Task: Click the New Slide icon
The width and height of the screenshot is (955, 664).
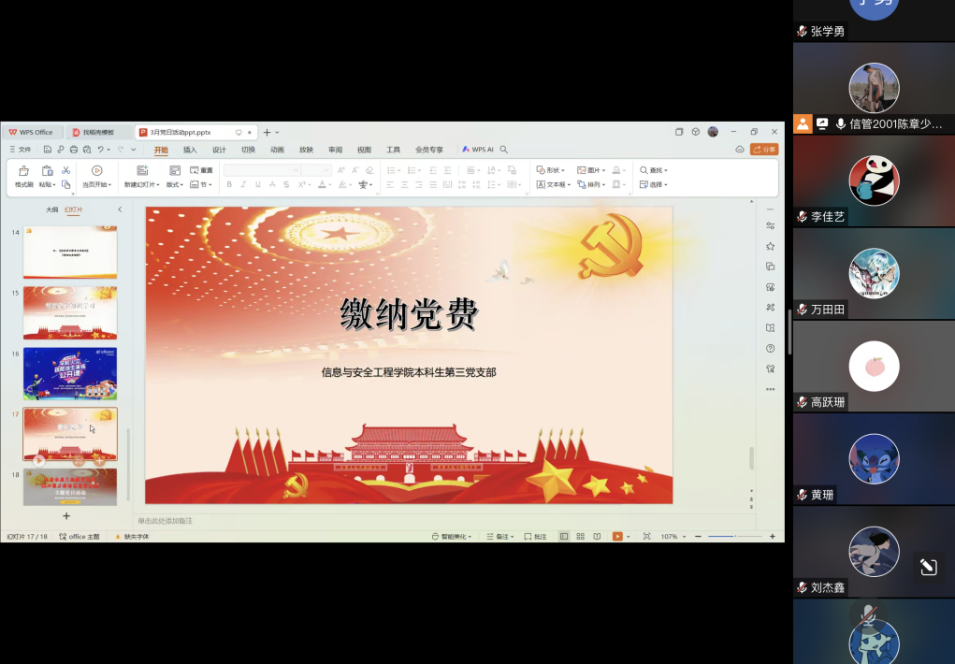Action: click(142, 171)
